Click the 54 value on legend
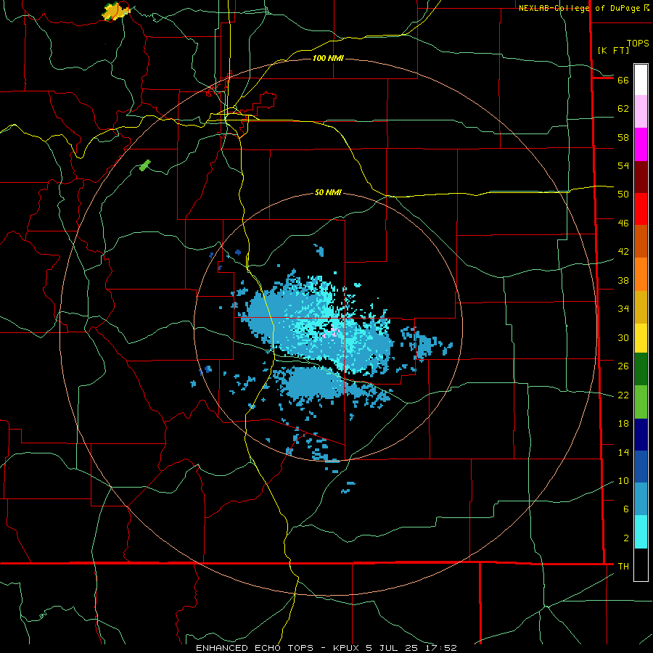Image resolution: width=653 pixels, height=653 pixels. coord(623,165)
